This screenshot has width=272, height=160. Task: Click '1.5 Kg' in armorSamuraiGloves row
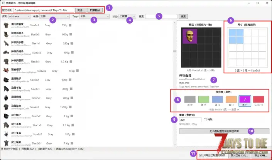[x=66, y=125]
